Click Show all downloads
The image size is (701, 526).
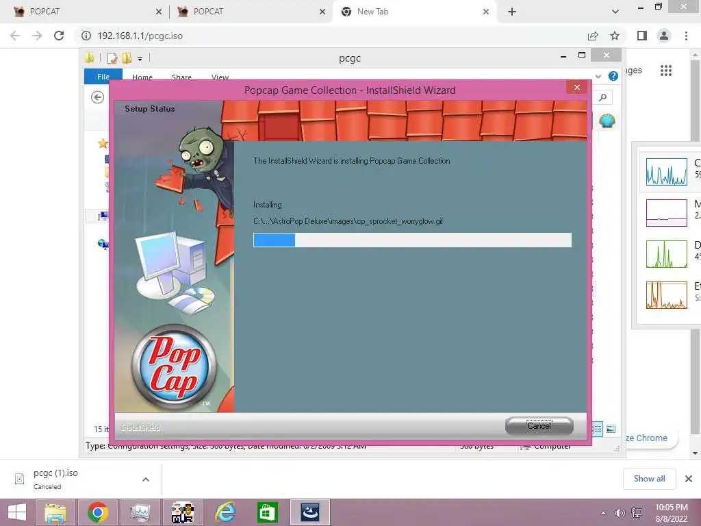coord(649,479)
